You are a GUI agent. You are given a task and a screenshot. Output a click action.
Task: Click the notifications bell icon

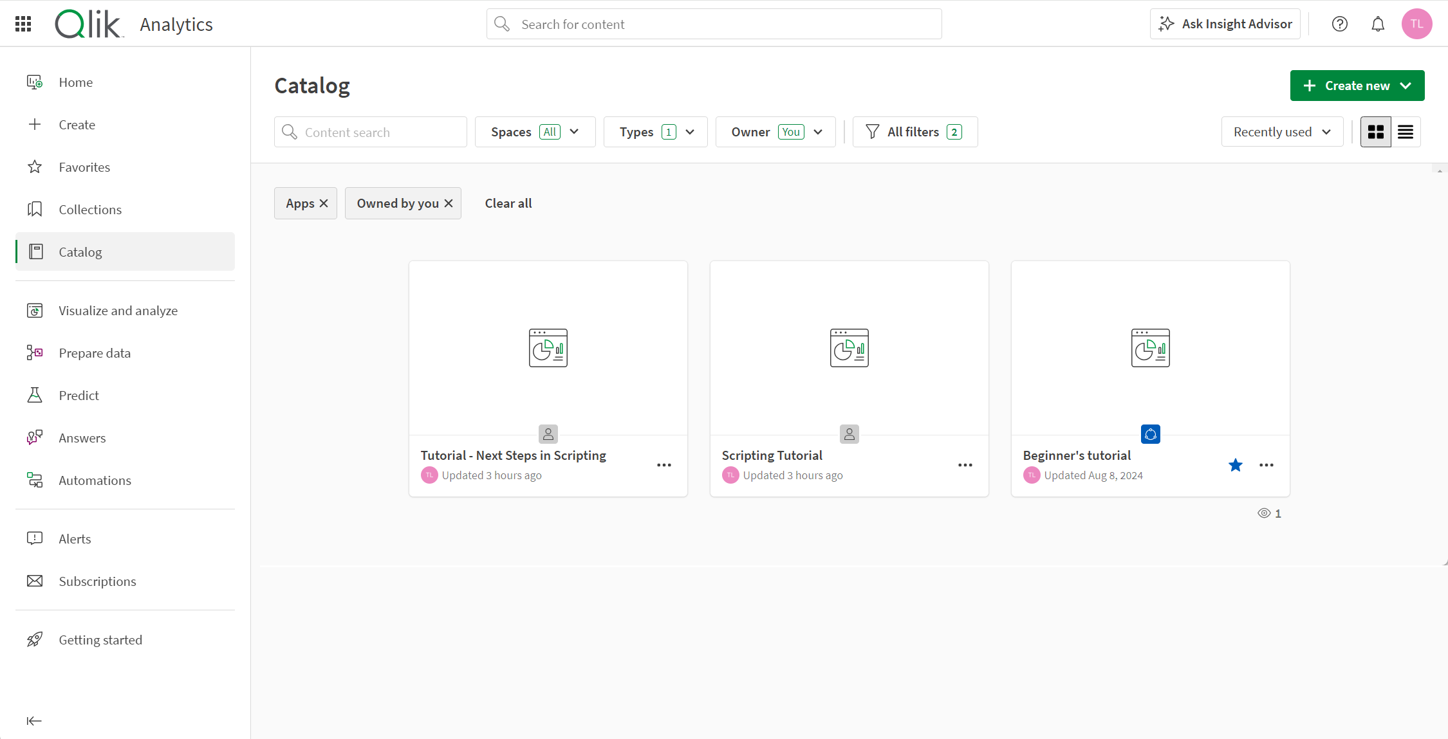coord(1378,24)
